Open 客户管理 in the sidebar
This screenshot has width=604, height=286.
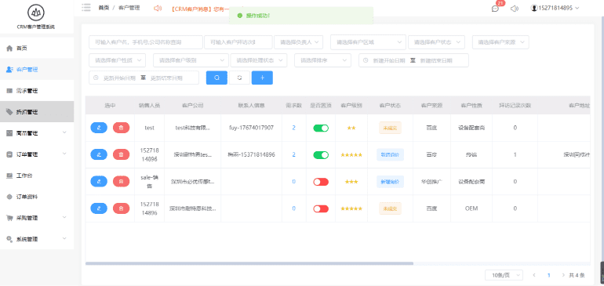click(37, 70)
